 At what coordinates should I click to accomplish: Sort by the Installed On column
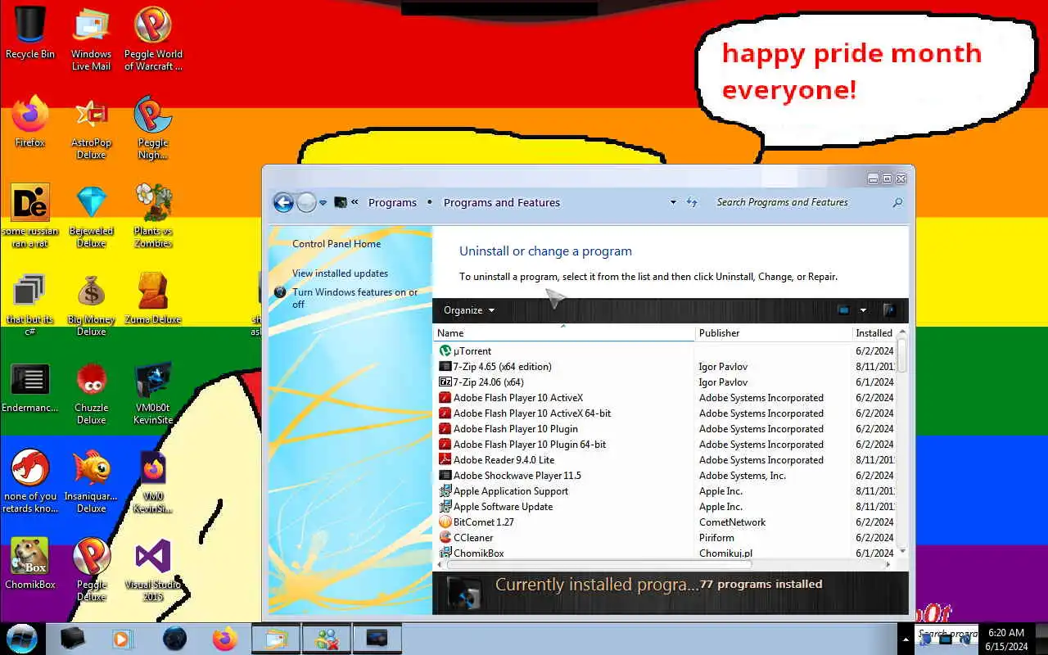tap(874, 333)
